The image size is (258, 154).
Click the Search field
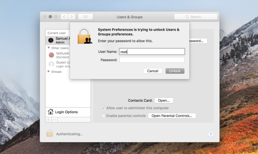[x=196, y=17]
